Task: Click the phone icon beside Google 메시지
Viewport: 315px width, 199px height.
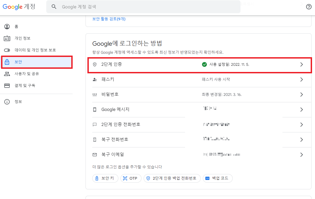Action: tap(95, 110)
